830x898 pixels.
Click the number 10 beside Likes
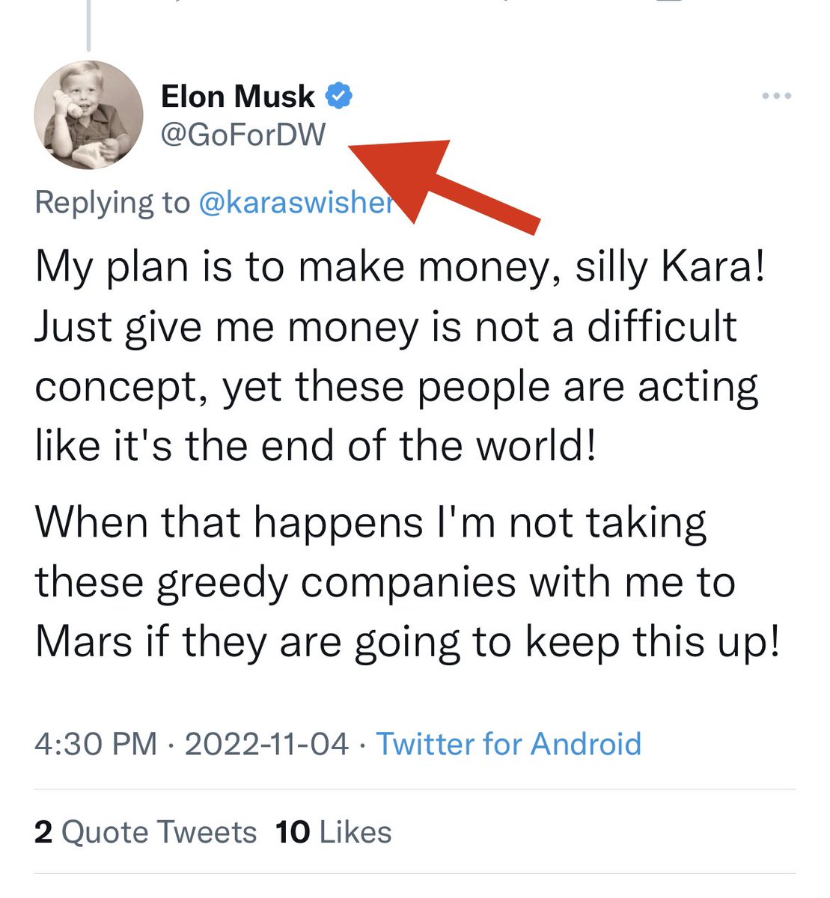pos(293,832)
